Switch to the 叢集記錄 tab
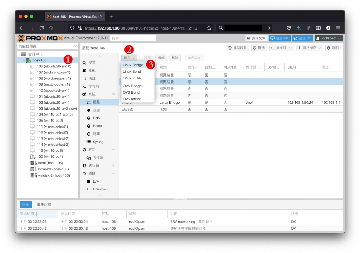 click(x=44, y=205)
